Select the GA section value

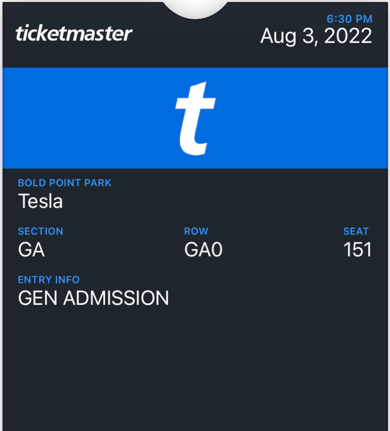click(31, 249)
